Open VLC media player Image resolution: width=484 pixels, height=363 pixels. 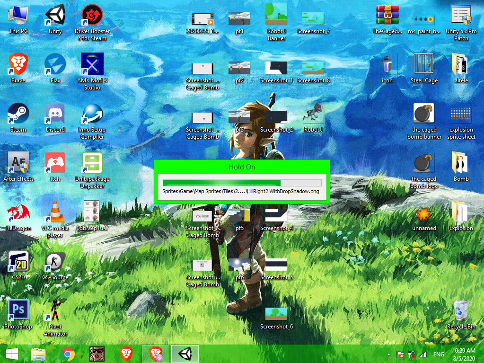(55, 220)
